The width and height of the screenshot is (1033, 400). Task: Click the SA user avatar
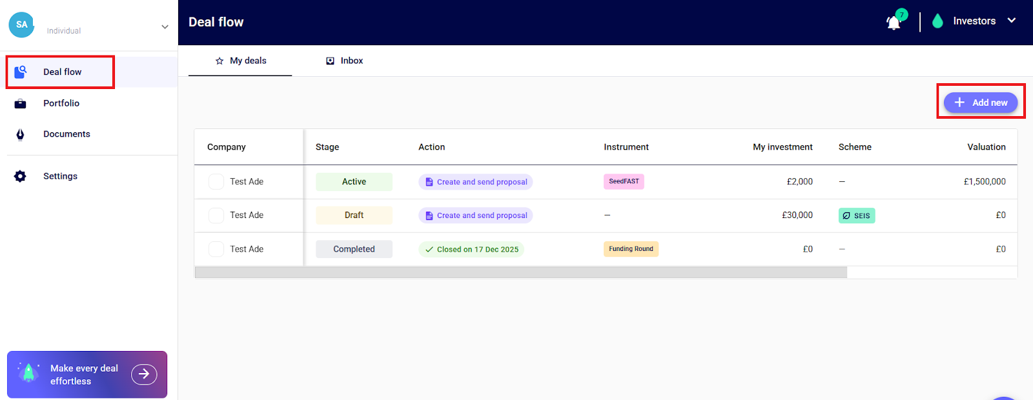tap(21, 25)
